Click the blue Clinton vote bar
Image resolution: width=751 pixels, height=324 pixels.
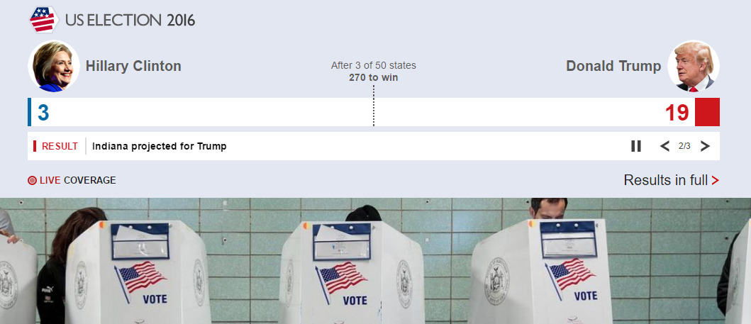[29, 112]
